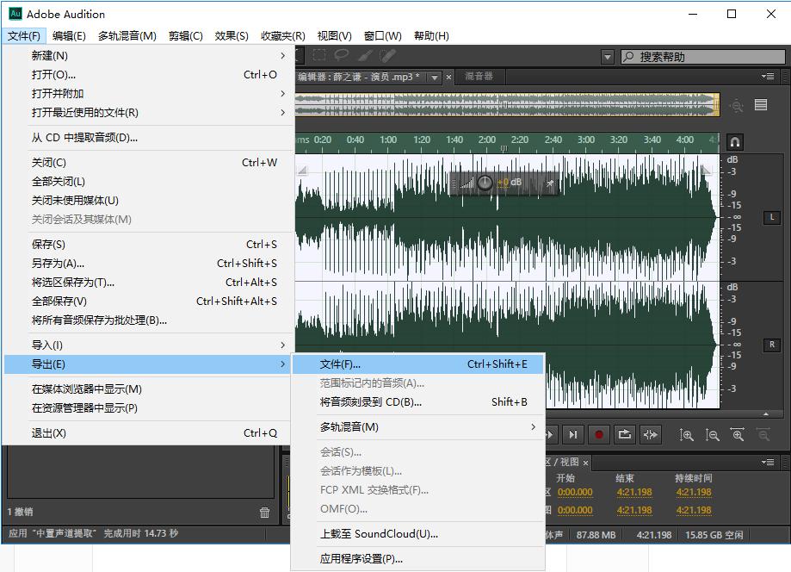This screenshot has width=791, height=572.
Task: Click the skip to next marker icon
Action: 572,435
